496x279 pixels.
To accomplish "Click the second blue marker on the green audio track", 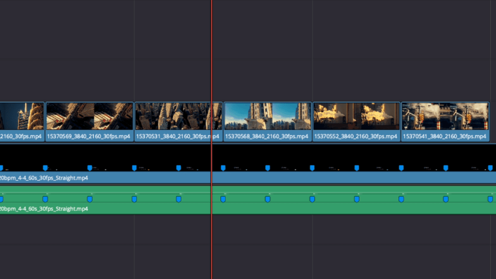I will tap(45, 198).
